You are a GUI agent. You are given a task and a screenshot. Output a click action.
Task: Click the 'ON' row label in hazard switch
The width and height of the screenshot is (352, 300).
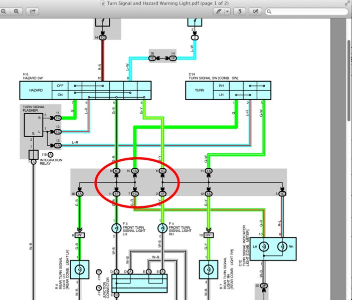coord(60,95)
